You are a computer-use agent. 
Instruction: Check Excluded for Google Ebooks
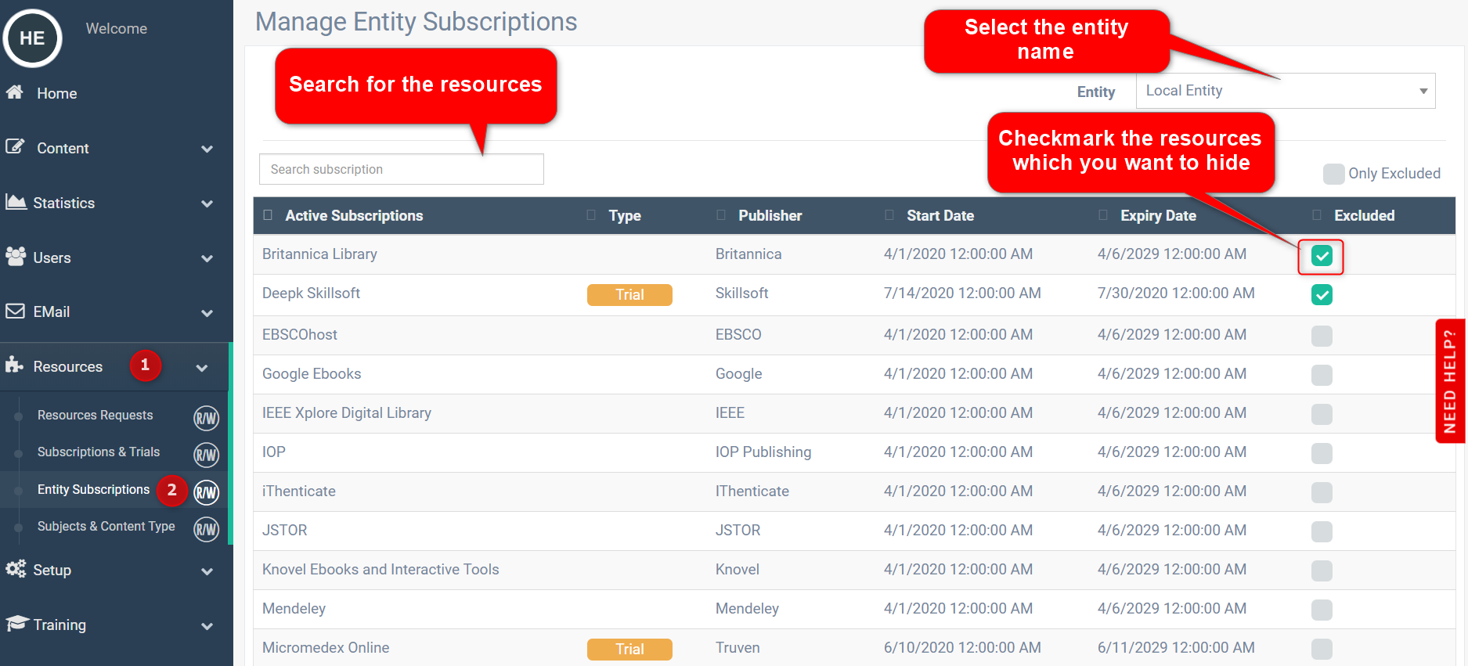(x=1322, y=375)
